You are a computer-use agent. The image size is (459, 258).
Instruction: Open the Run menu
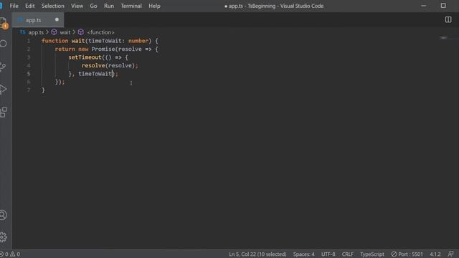point(109,6)
